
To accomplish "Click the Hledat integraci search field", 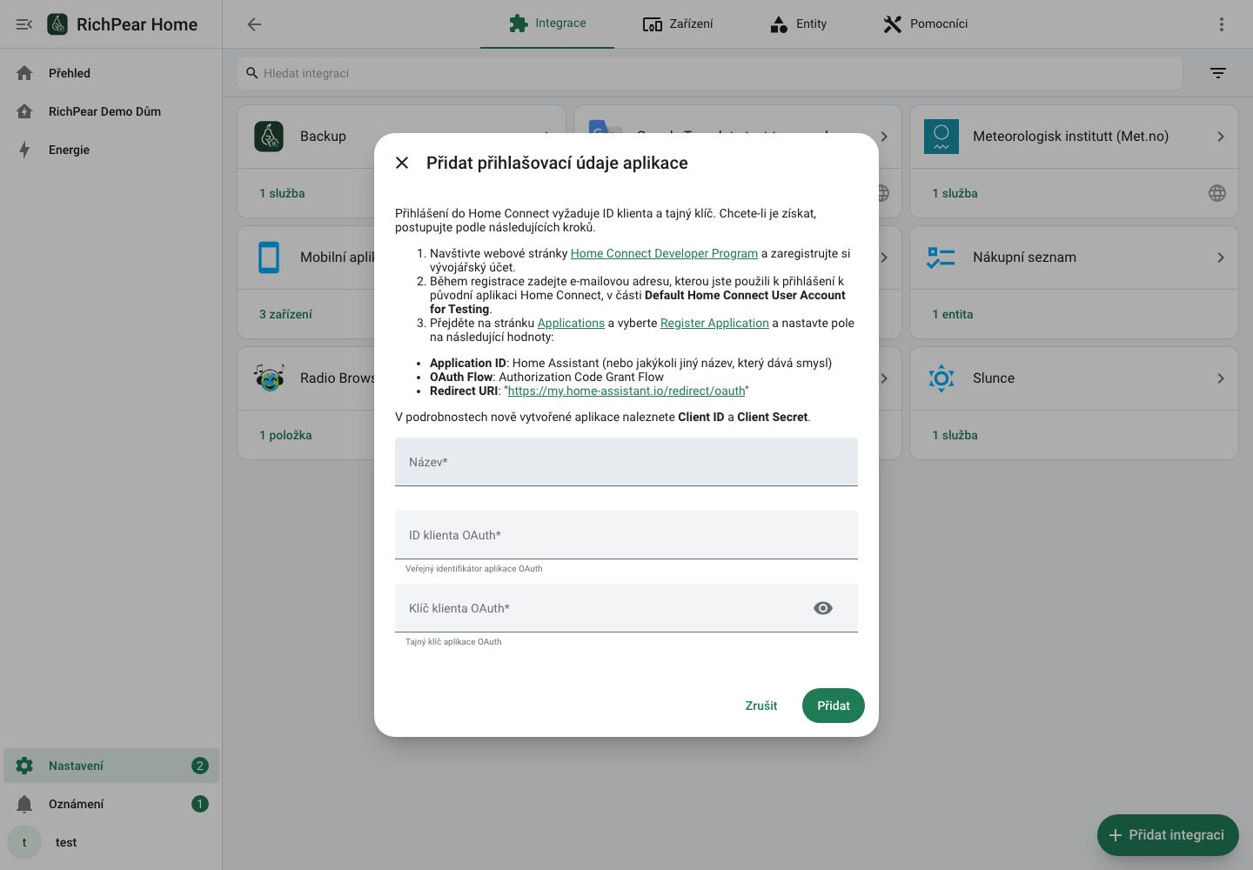I will pos(710,73).
